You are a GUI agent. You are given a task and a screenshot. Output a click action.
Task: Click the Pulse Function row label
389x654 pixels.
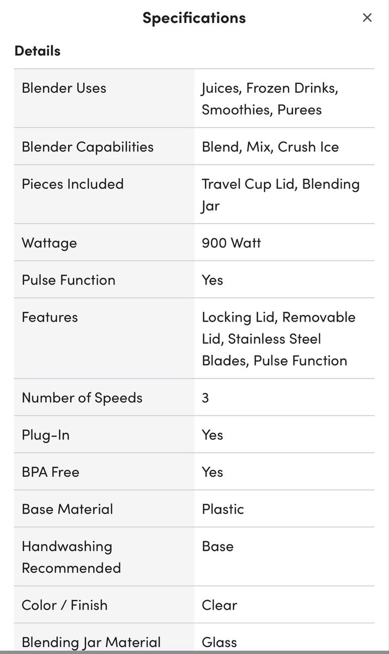(69, 280)
